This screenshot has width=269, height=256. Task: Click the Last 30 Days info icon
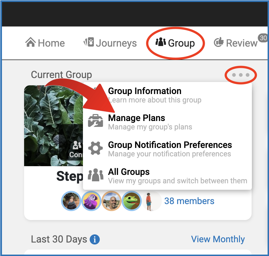(95, 239)
